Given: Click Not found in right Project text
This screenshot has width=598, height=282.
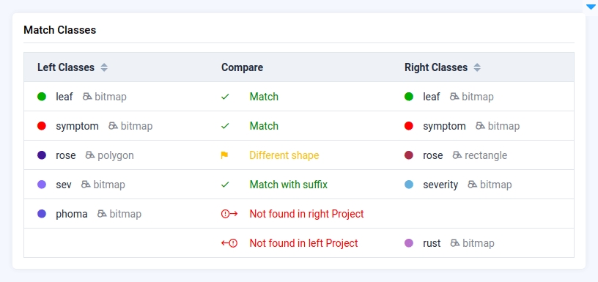Looking at the screenshot, I should coord(306,214).
